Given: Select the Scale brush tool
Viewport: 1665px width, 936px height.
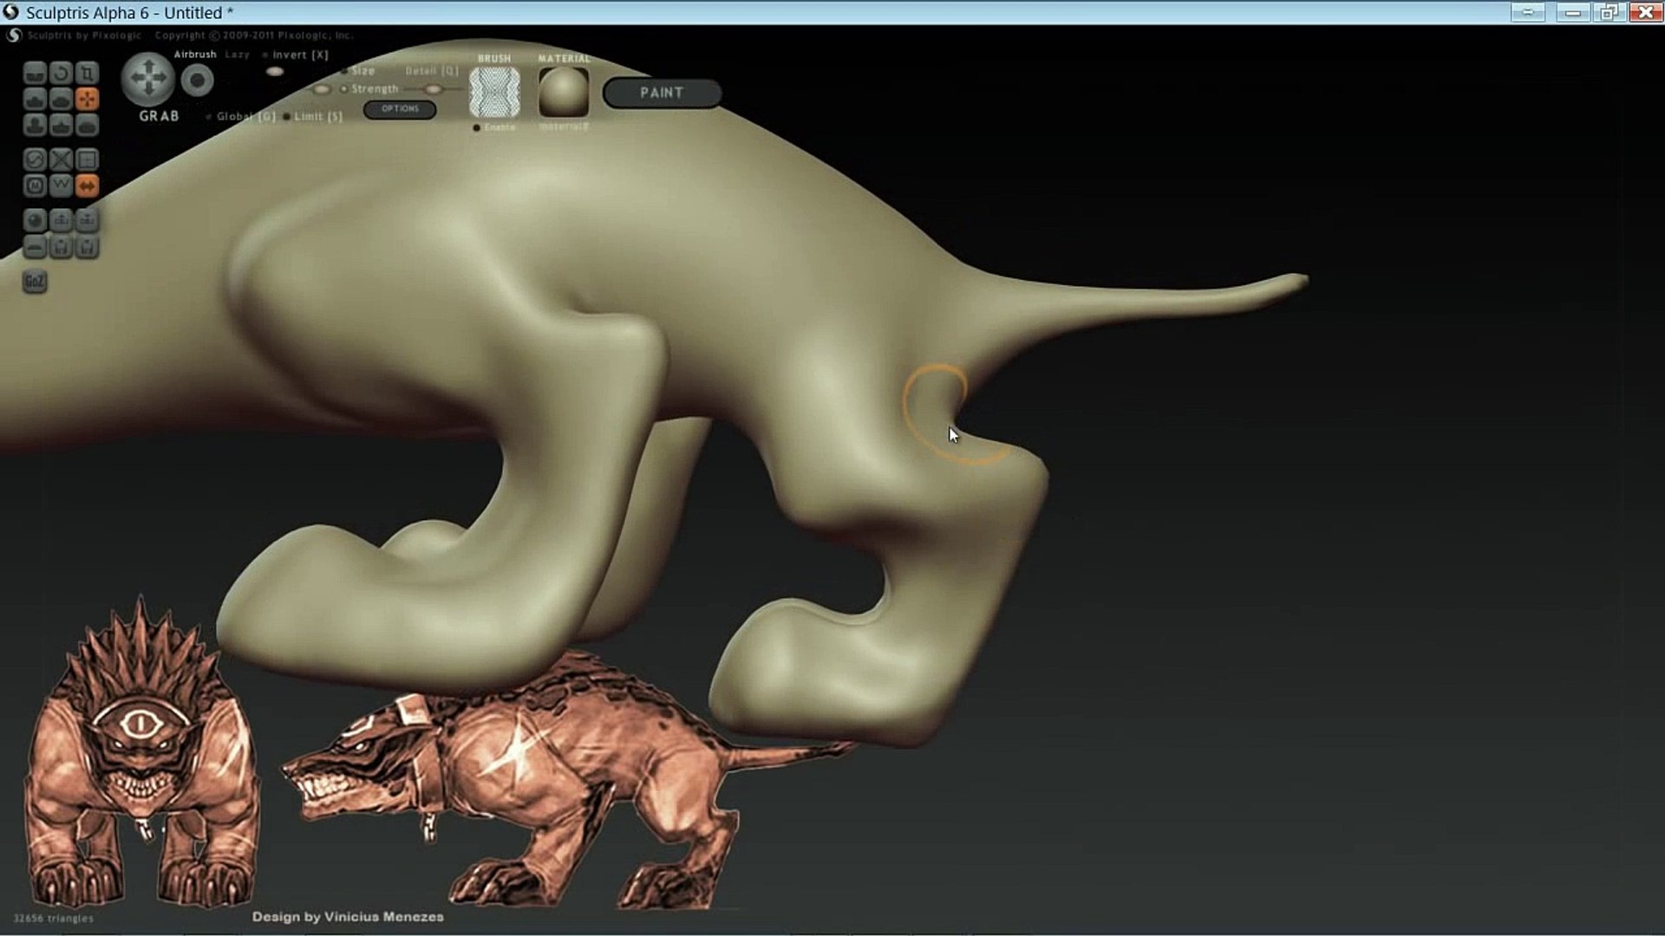Looking at the screenshot, I should point(87,73).
